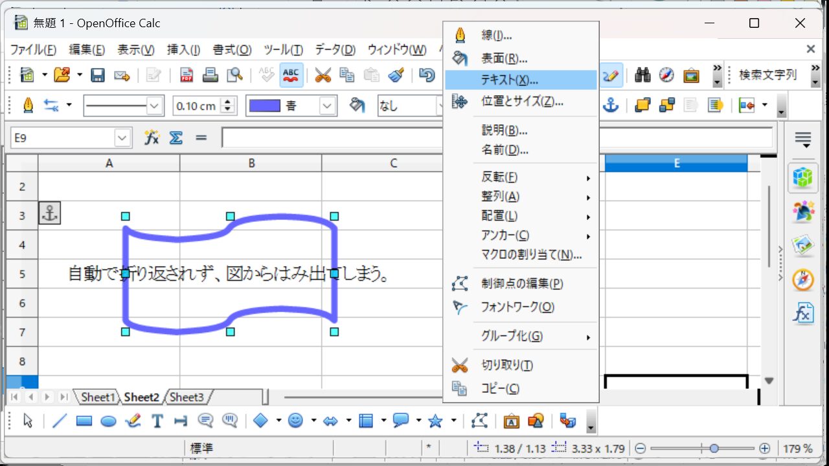The height and width of the screenshot is (466, 829).
Task: Click the Save document icon
Action: 98,75
